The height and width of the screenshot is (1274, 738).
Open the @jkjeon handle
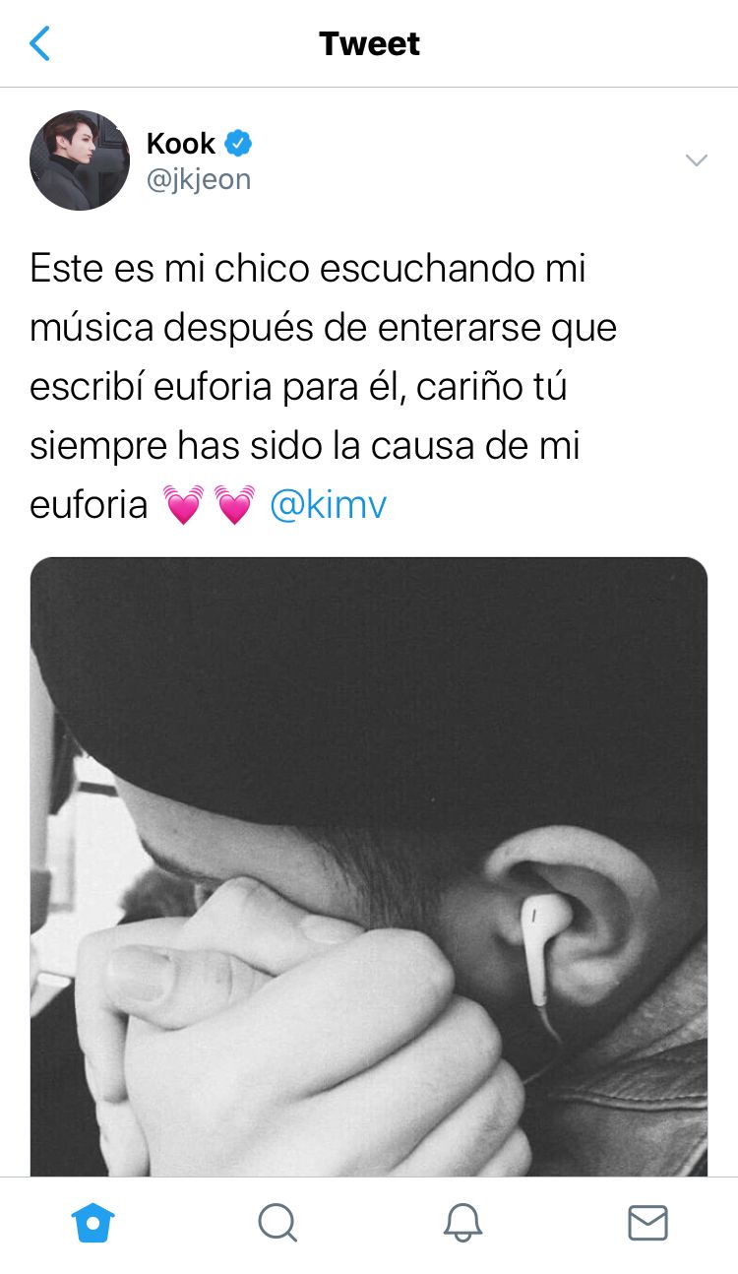pos(199,180)
